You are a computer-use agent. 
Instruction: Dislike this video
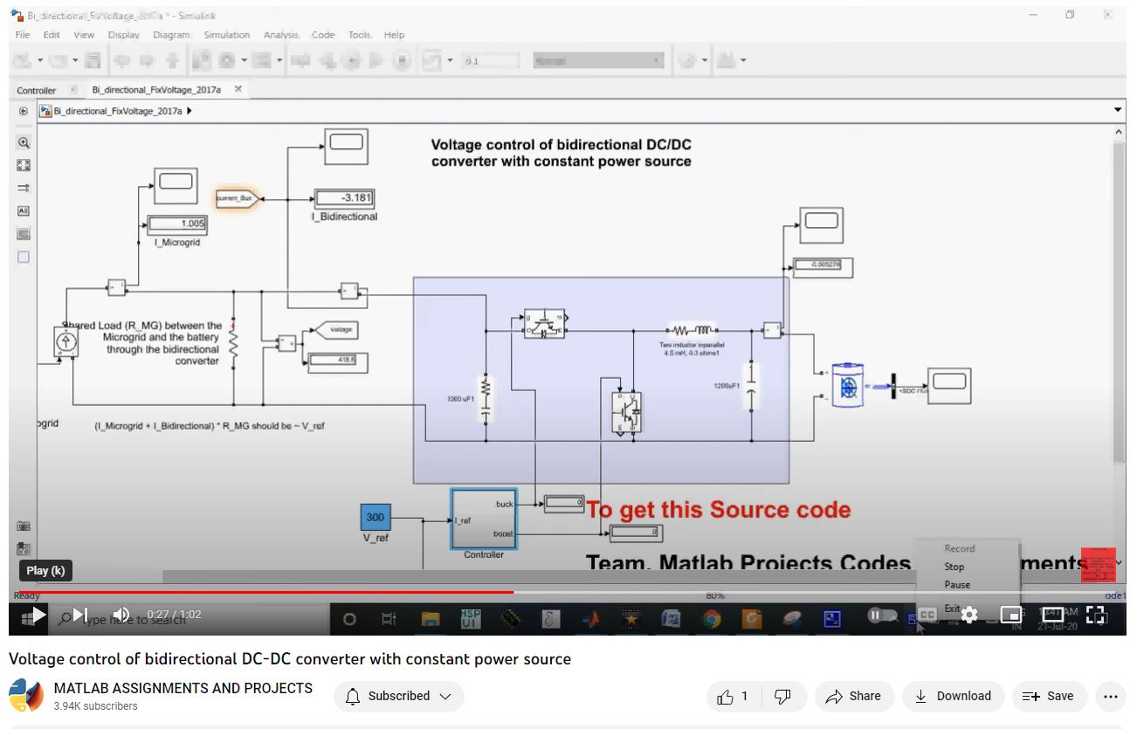pos(783,696)
